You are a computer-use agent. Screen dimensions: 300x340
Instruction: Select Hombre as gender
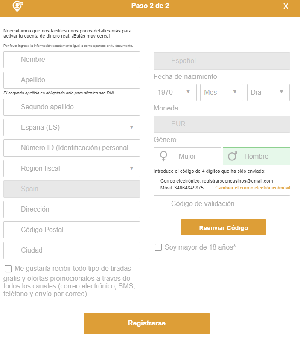coord(256,156)
